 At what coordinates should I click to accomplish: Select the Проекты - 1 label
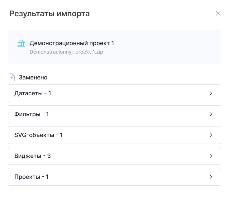[31, 177]
